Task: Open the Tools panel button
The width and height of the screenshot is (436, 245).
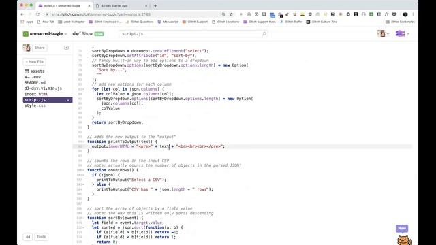Action: pyautogui.click(x=41, y=237)
